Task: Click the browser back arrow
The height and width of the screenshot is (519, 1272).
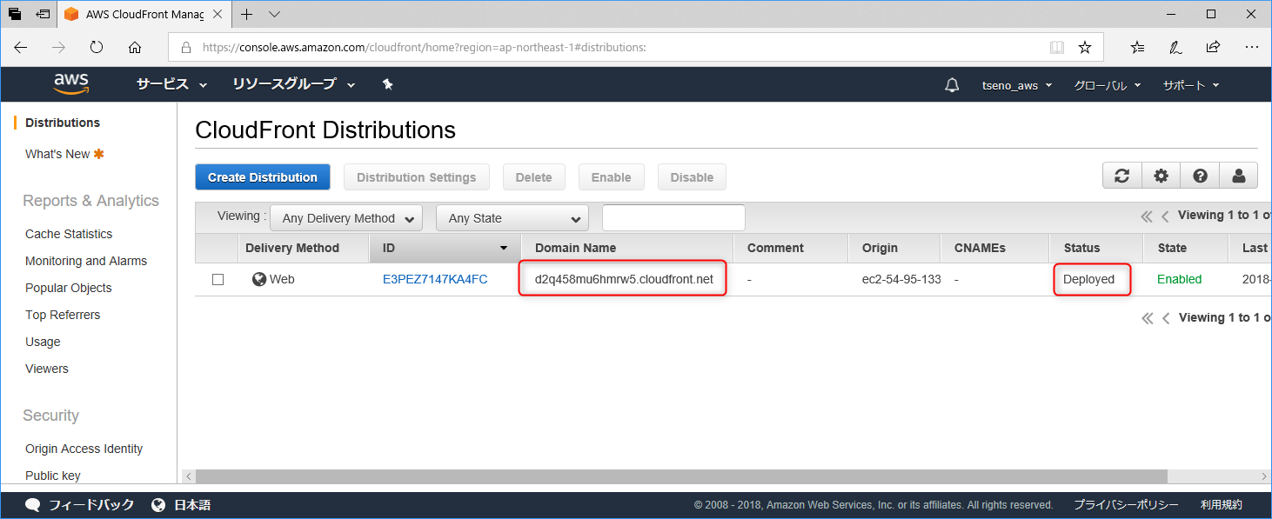Action: tap(21, 47)
